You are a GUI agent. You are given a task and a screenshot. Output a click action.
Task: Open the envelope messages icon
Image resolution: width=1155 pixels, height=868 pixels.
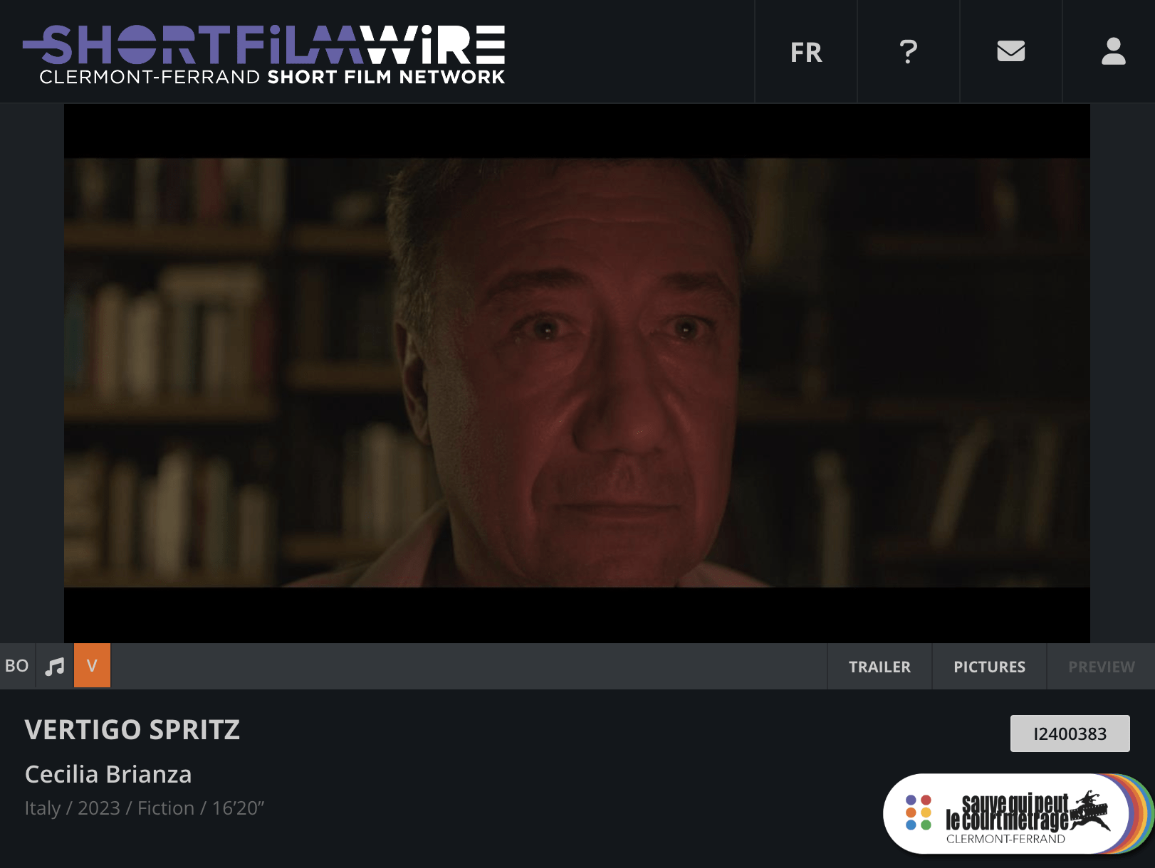coord(1010,51)
